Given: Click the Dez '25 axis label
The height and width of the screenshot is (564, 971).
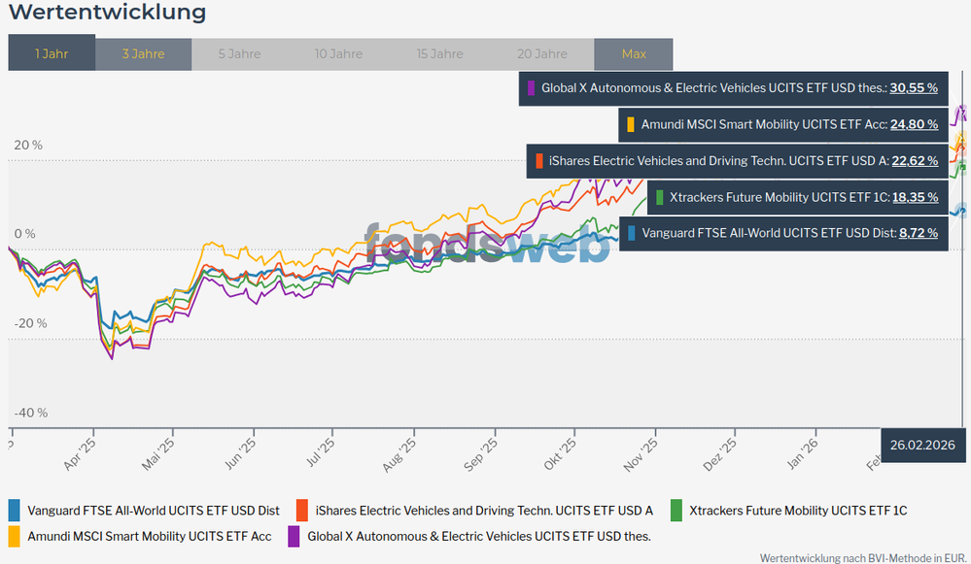Looking at the screenshot, I should (720, 455).
